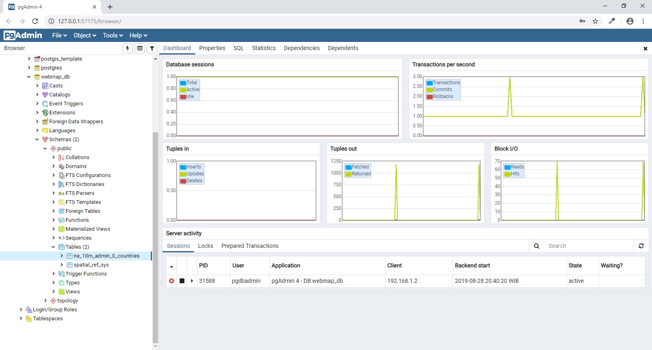Image resolution: width=652 pixels, height=350 pixels.
Task: Cancel active query with black square icon
Action: (x=182, y=281)
